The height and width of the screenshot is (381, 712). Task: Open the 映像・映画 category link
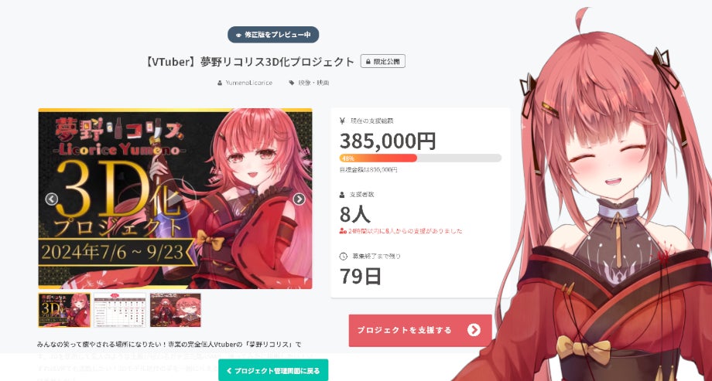pos(313,83)
